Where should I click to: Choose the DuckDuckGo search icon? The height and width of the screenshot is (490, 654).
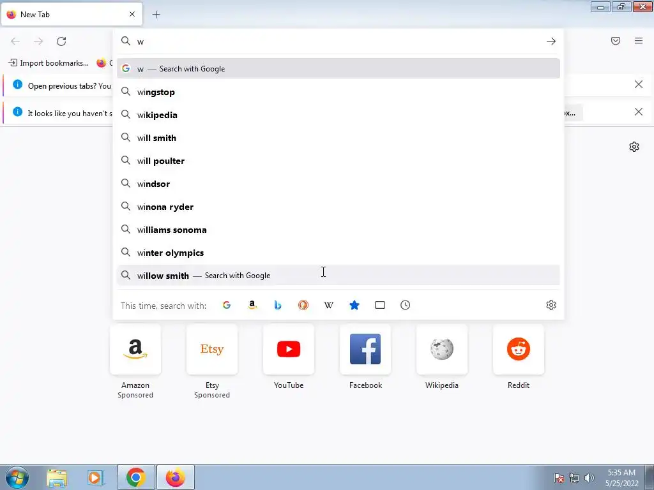(303, 305)
